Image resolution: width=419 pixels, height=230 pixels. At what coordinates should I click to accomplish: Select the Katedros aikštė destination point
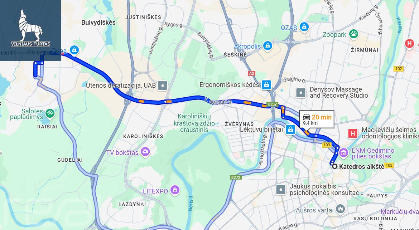(x=334, y=166)
